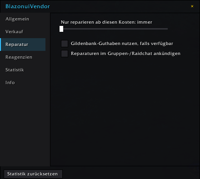
Task: Click the blue active marker beside Reparatur
Action: pos(0,45)
